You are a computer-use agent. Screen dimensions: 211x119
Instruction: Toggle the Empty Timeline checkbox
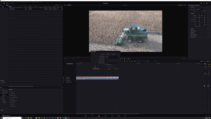[x=105, y=65]
